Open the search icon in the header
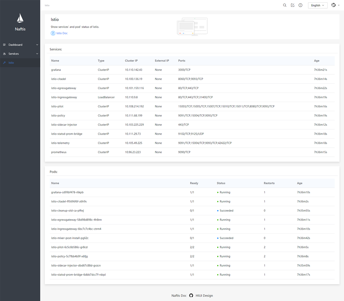 point(285,5)
